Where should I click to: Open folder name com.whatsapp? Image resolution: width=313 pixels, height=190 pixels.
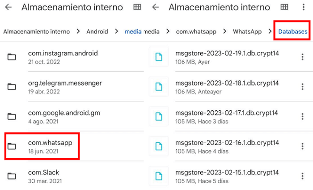(50, 143)
